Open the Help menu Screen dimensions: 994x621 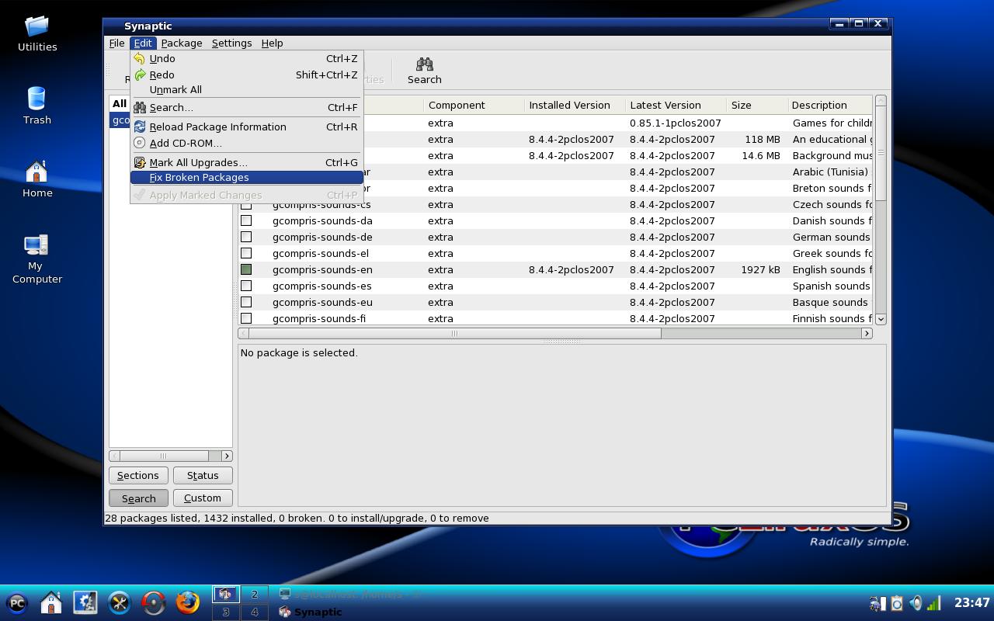(272, 43)
